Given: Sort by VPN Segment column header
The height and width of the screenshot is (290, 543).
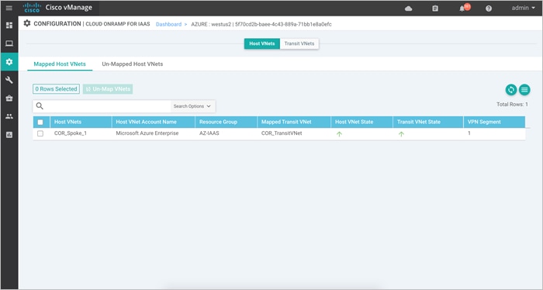Looking at the screenshot, I should click(x=495, y=123).
